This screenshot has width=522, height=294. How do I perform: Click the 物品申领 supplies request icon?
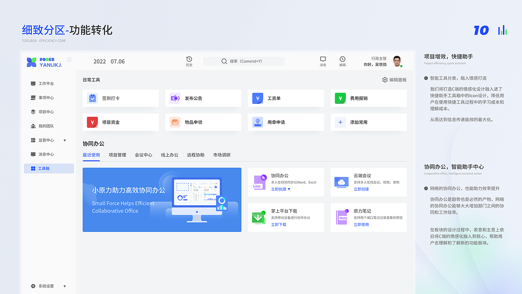click(x=175, y=122)
